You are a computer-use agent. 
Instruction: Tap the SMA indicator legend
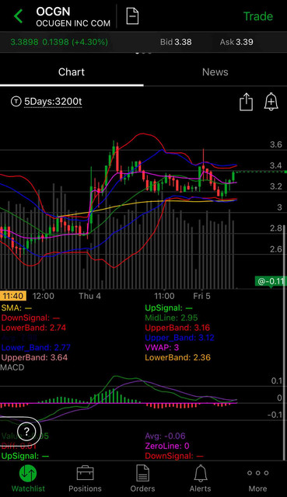pos(16,308)
